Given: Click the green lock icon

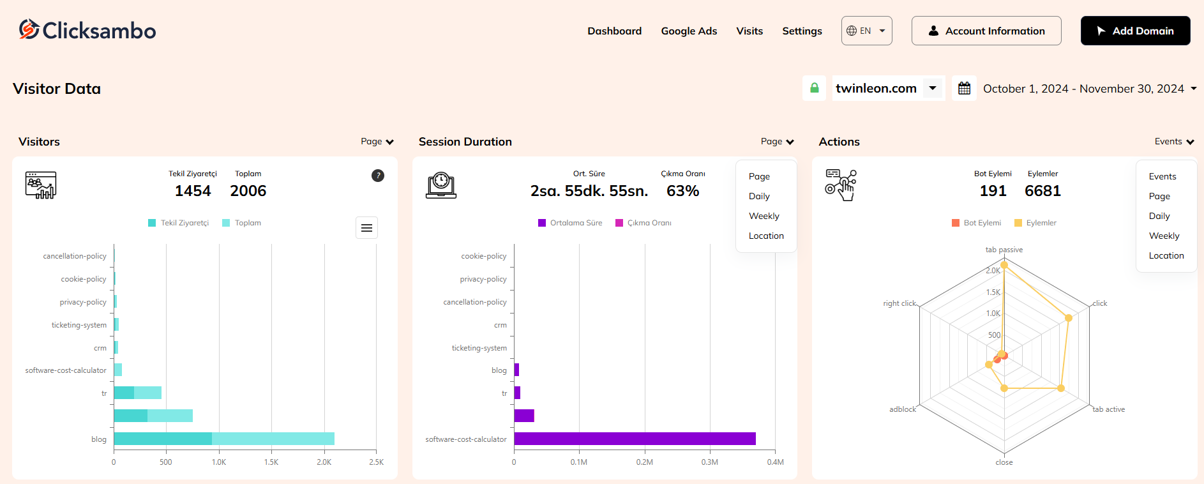Looking at the screenshot, I should (814, 88).
